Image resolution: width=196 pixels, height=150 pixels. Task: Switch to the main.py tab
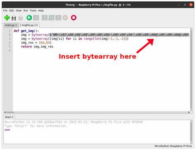pos(10,25)
